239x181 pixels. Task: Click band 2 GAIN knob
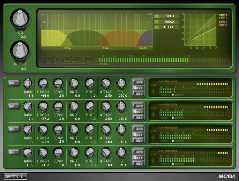point(28,106)
